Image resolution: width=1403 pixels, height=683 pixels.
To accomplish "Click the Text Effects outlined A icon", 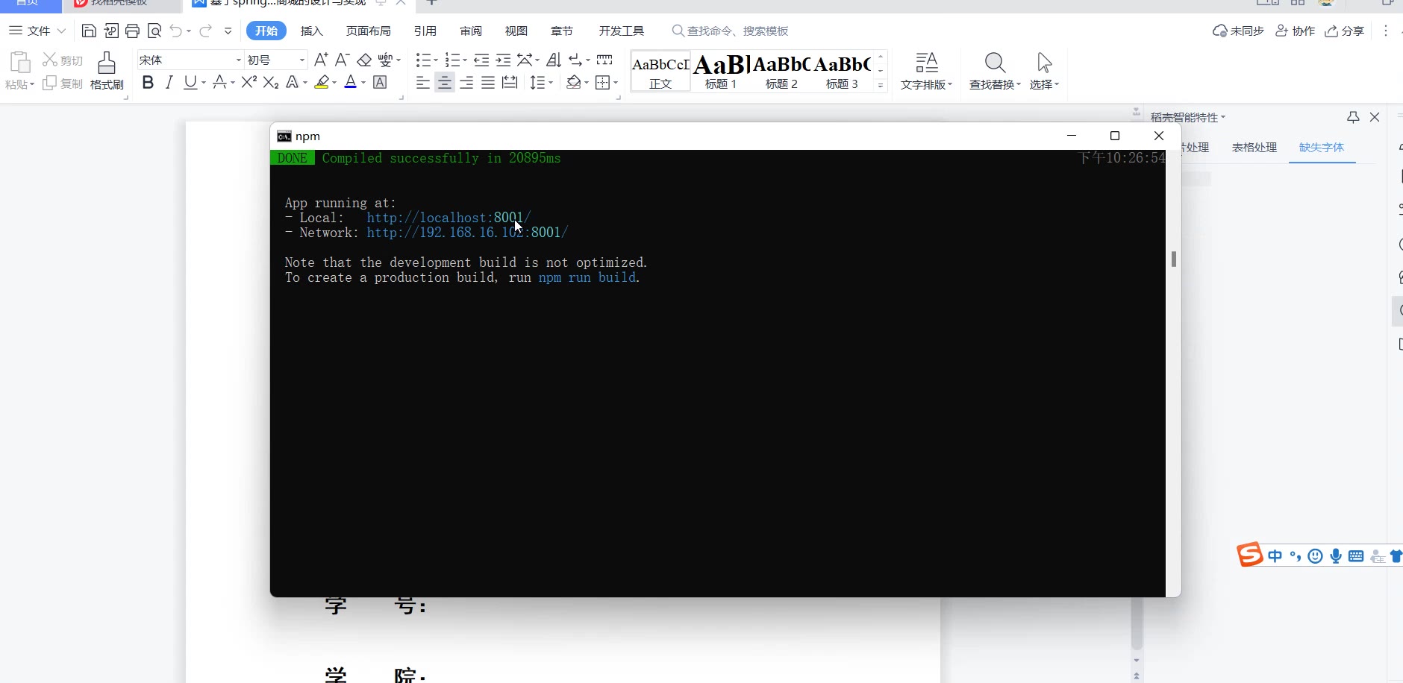I will pos(293,82).
